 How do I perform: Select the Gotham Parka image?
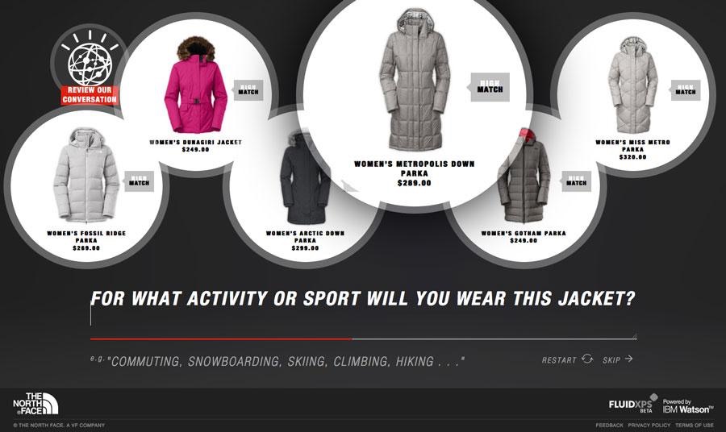pos(524,176)
